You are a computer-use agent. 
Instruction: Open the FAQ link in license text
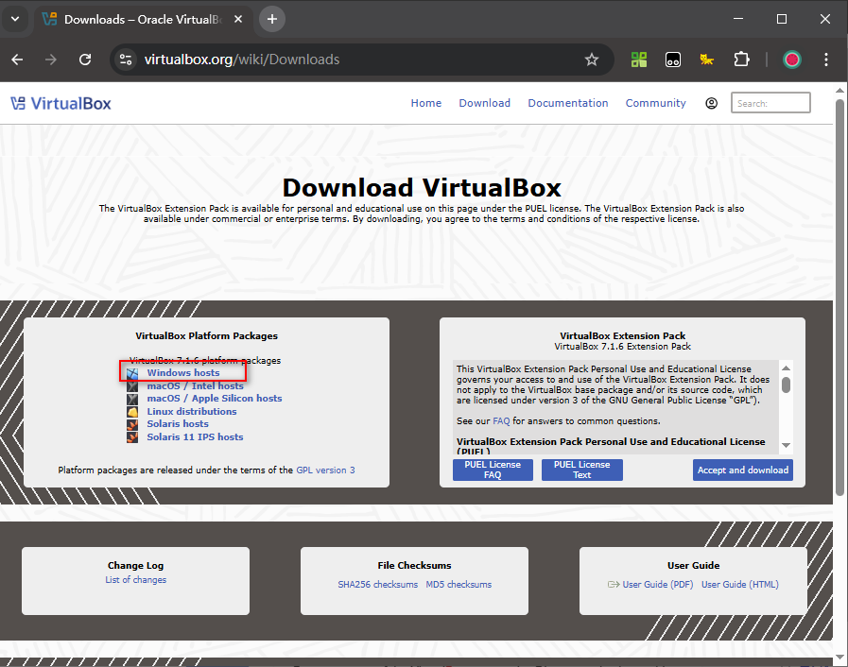tap(501, 421)
